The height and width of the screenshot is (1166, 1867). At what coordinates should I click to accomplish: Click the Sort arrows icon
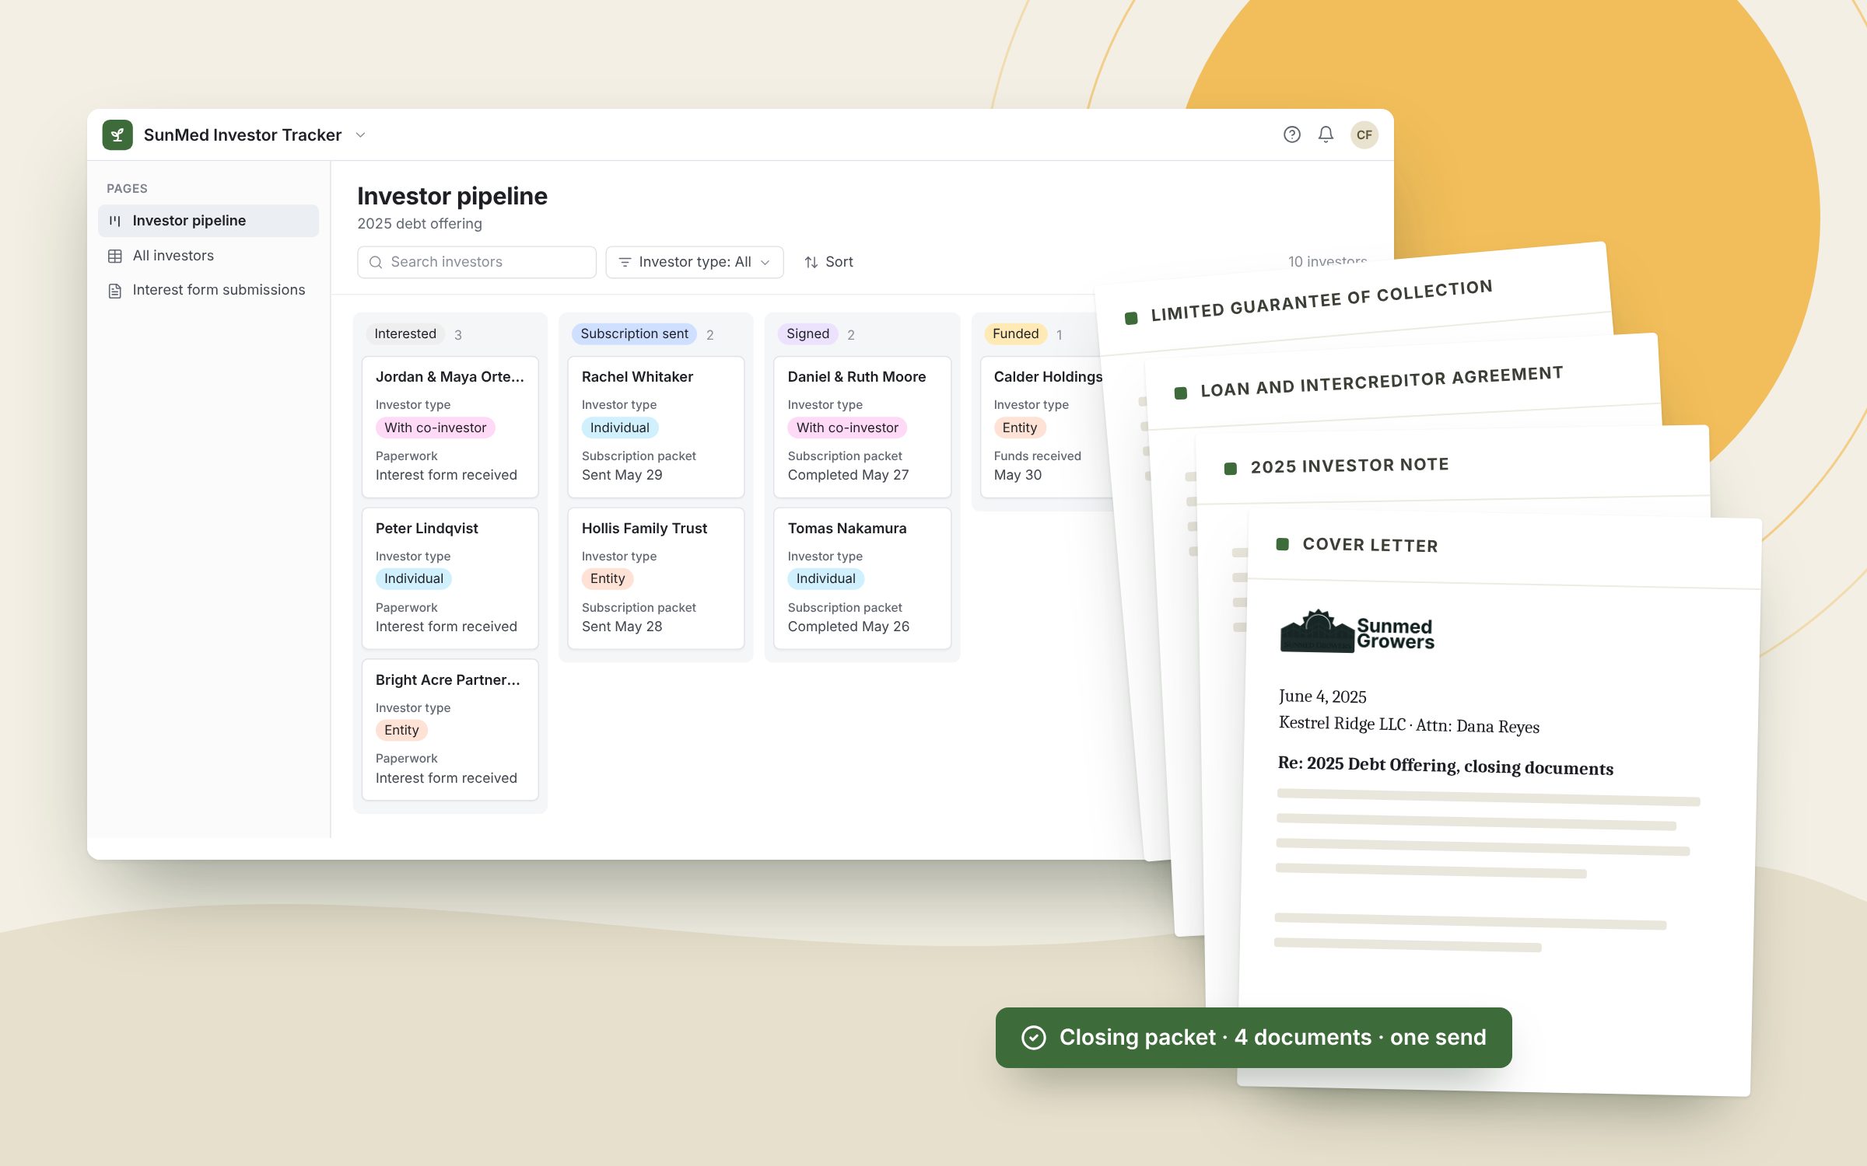pyautogui.click(x=811, y=262)
